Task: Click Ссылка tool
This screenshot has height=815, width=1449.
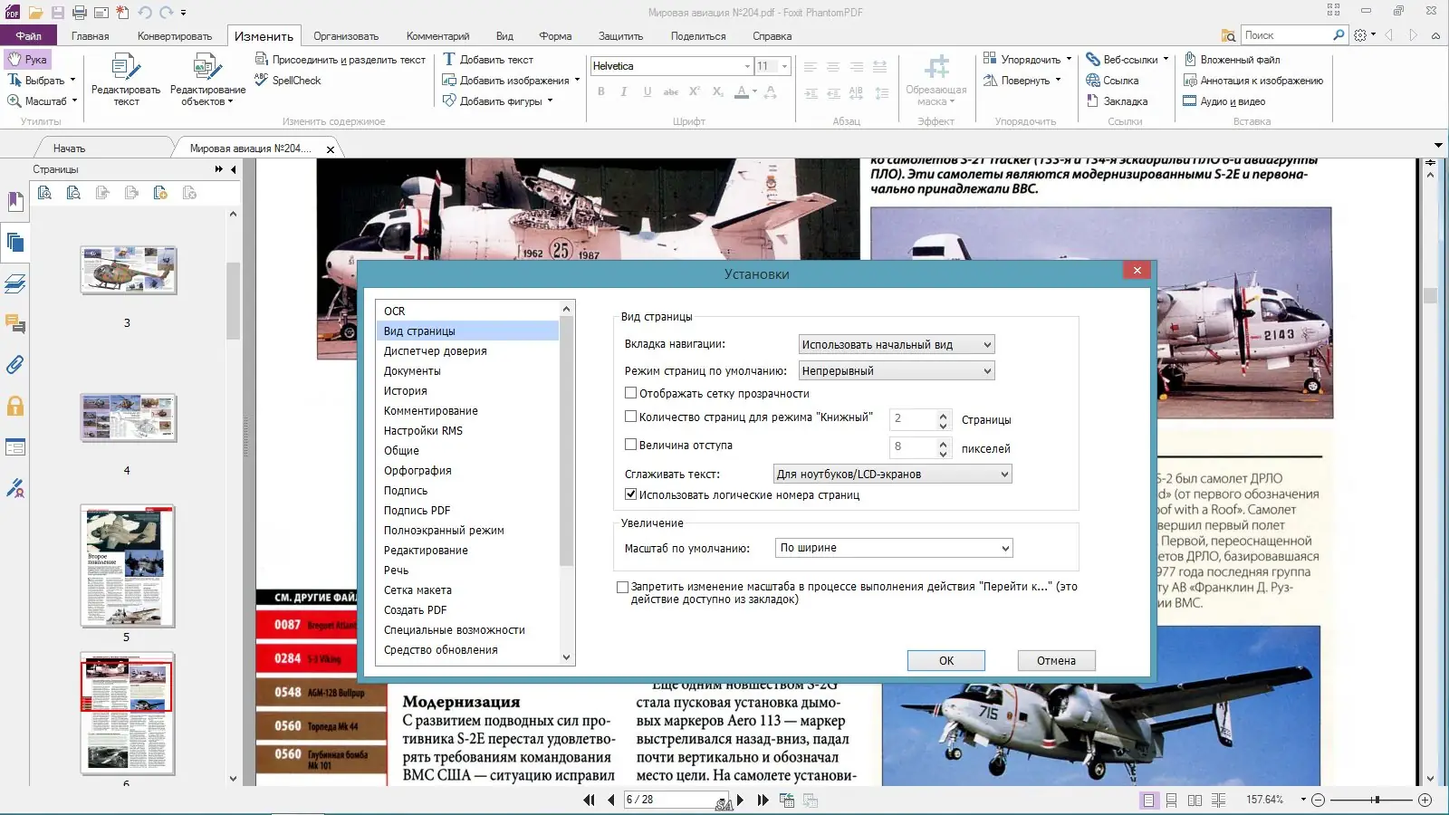Action: point(1112,81)
